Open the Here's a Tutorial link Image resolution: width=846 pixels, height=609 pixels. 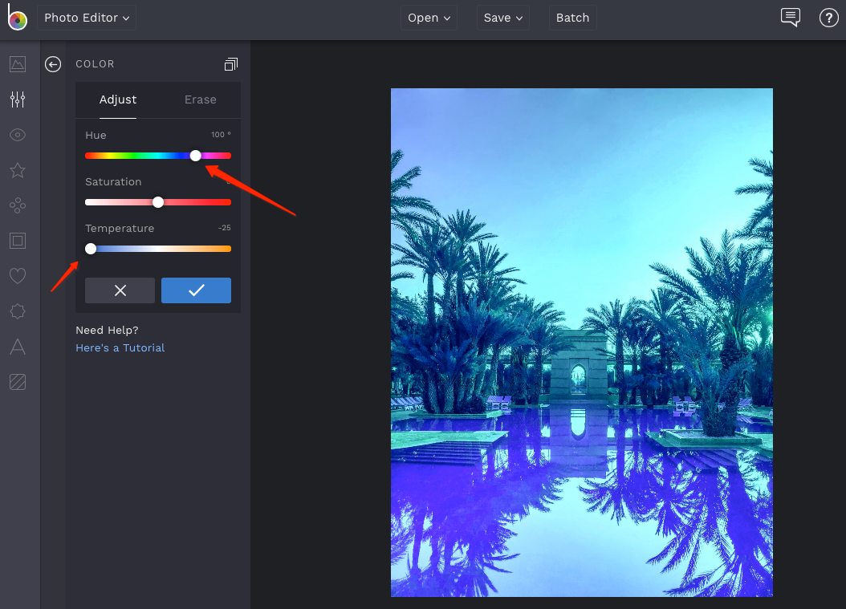(x=120, y=347)
